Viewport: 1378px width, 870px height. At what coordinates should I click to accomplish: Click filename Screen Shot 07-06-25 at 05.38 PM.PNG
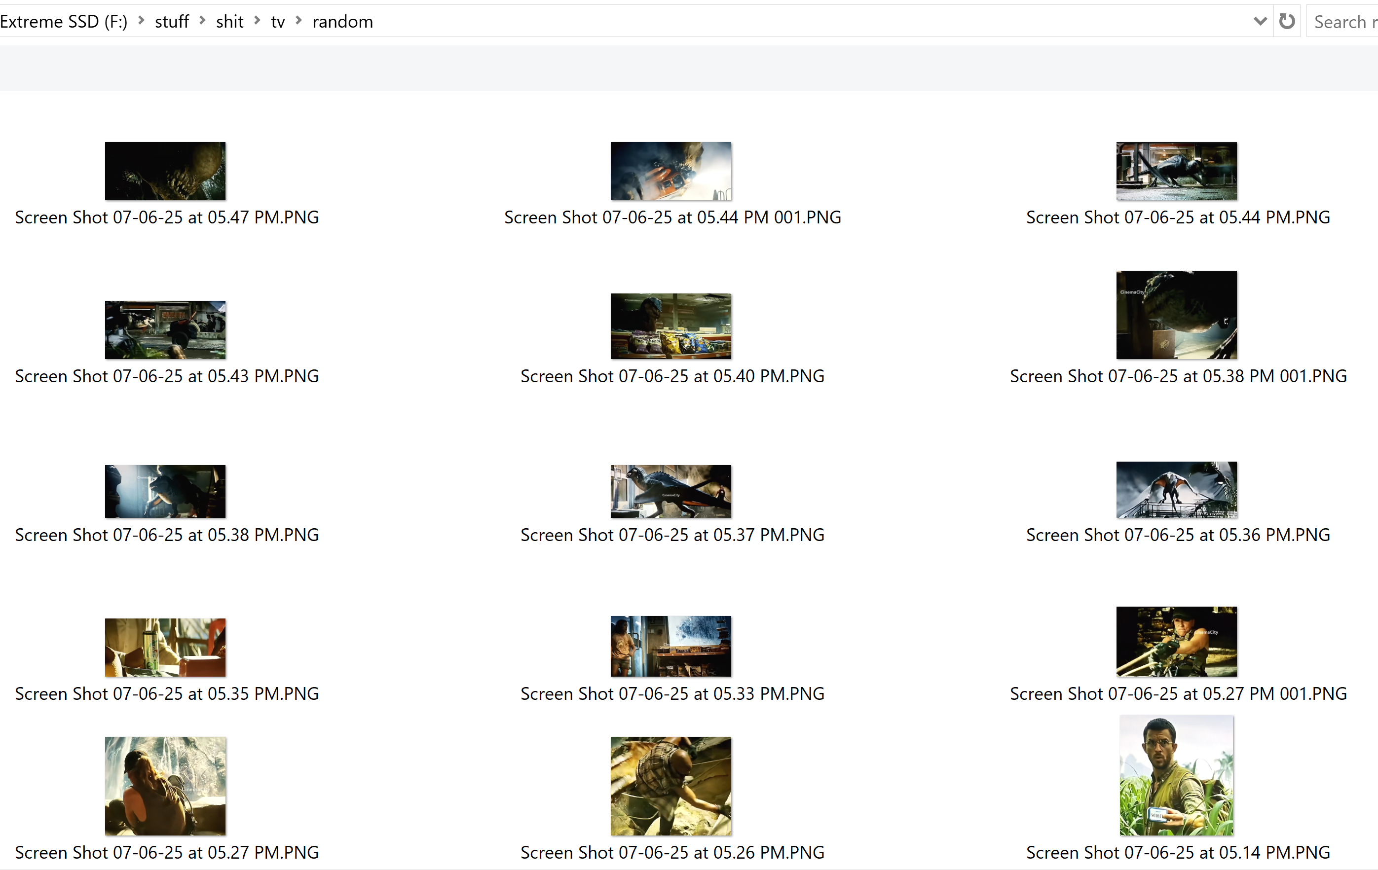[x=167, y=535]
